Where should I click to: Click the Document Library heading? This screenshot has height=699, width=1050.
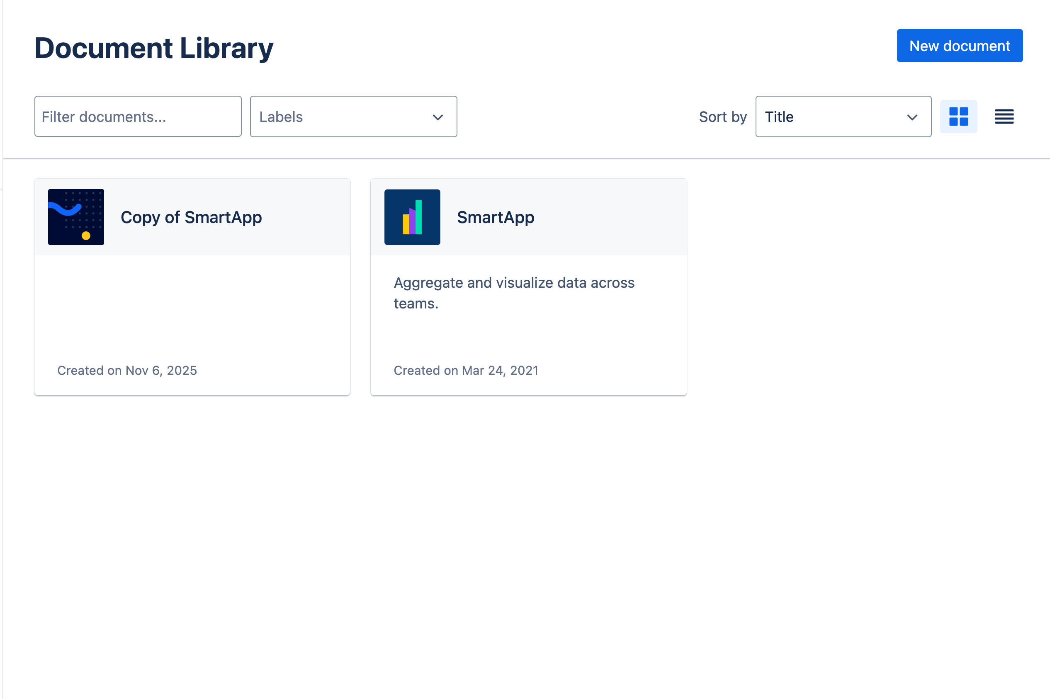click(x=154, y=48)
